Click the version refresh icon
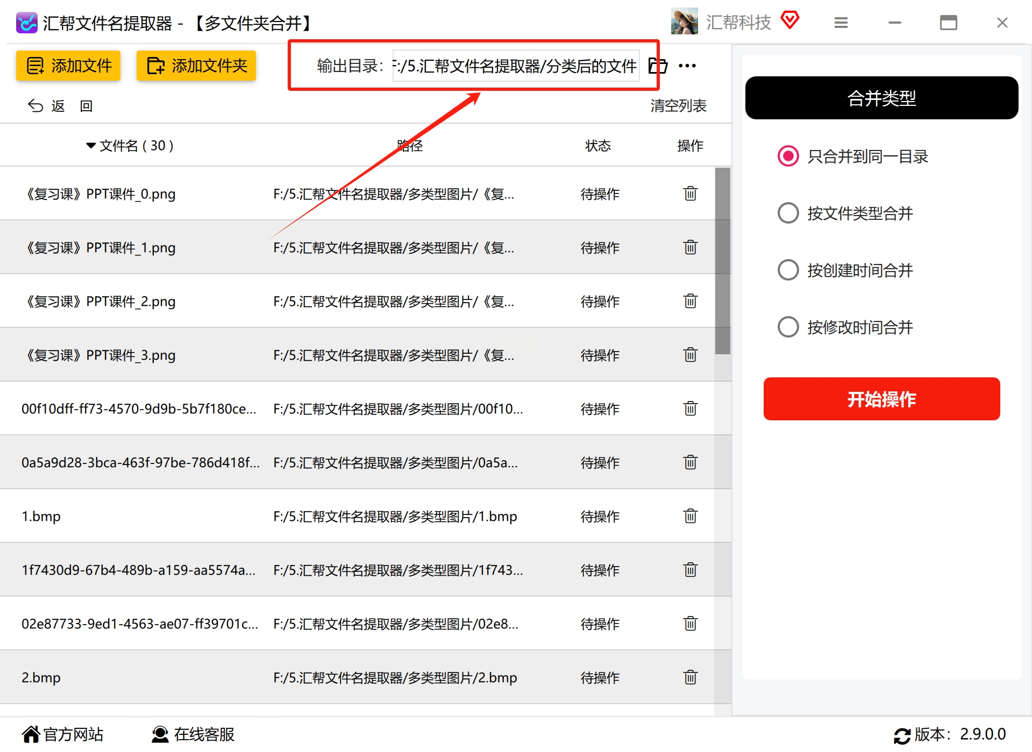 click(902, 735)
